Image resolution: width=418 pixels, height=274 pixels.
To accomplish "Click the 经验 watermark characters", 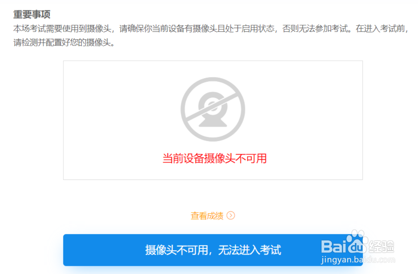I will [382, 246].
